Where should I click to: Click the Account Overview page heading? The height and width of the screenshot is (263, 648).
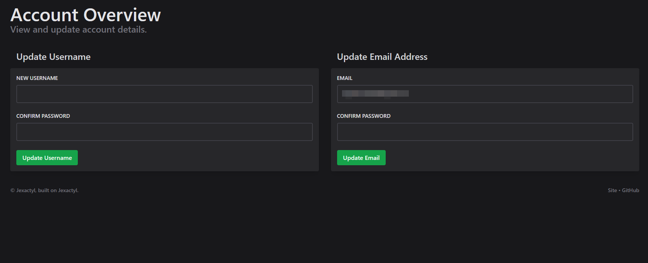point(86,15)
